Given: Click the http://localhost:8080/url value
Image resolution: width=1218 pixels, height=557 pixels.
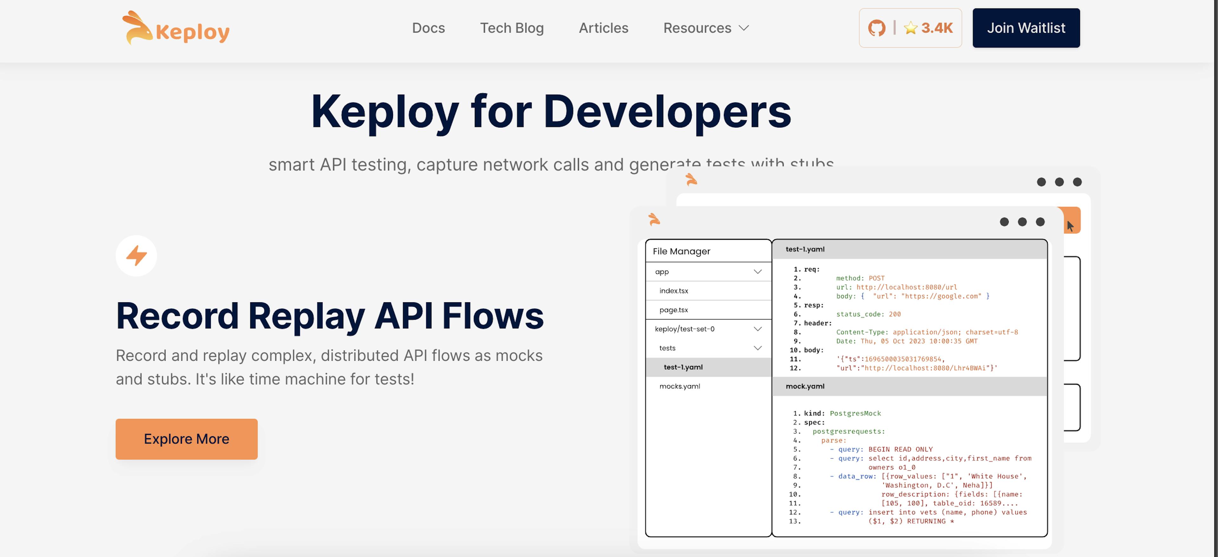Looking at the screenshot, I should pyautogui.click(x=907, y=287).
